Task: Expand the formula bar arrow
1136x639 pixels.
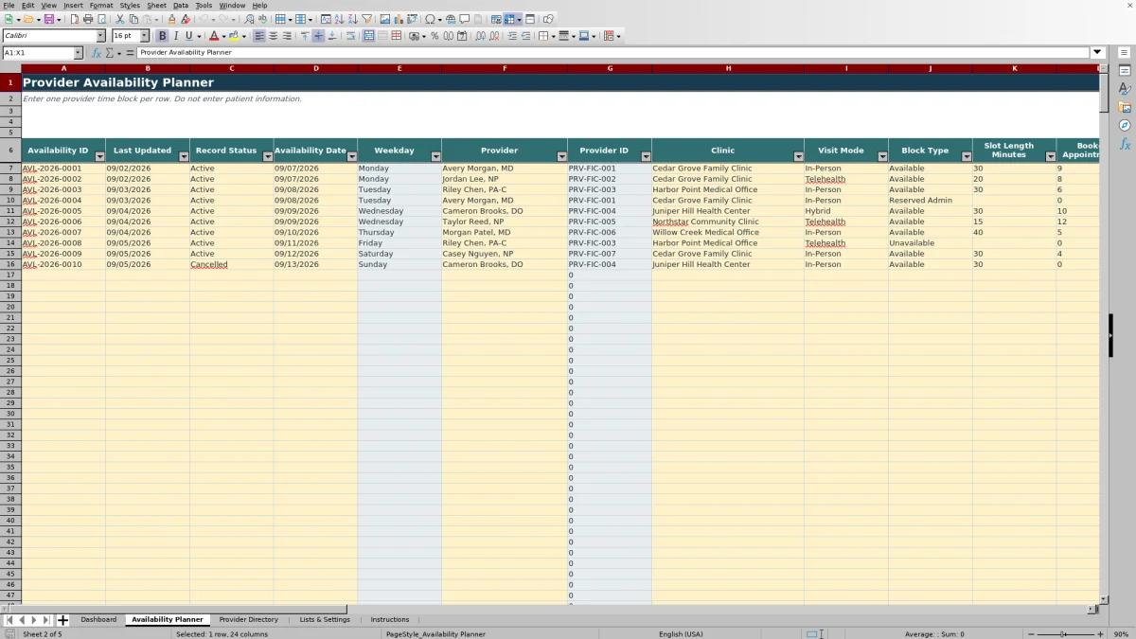Action: 1097,53
